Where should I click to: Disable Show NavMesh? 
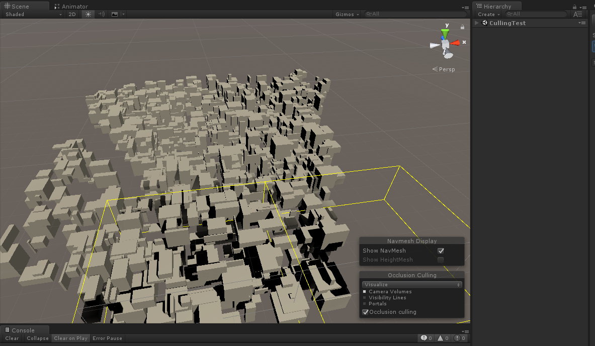point(441,251)
